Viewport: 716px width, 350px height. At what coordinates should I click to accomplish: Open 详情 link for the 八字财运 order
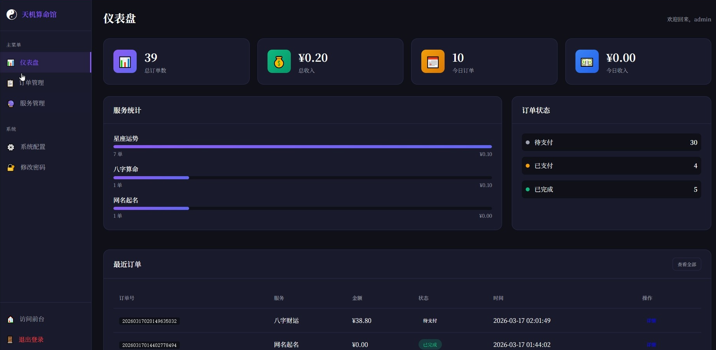[x=651, y=321]
